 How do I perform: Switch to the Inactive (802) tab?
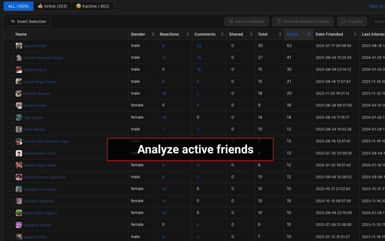tap(93, 6)
